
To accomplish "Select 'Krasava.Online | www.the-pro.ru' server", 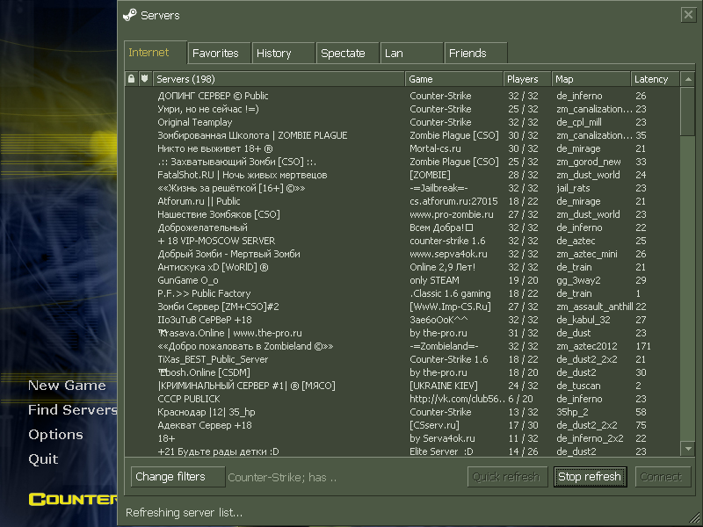I will [x=402, y=333].
